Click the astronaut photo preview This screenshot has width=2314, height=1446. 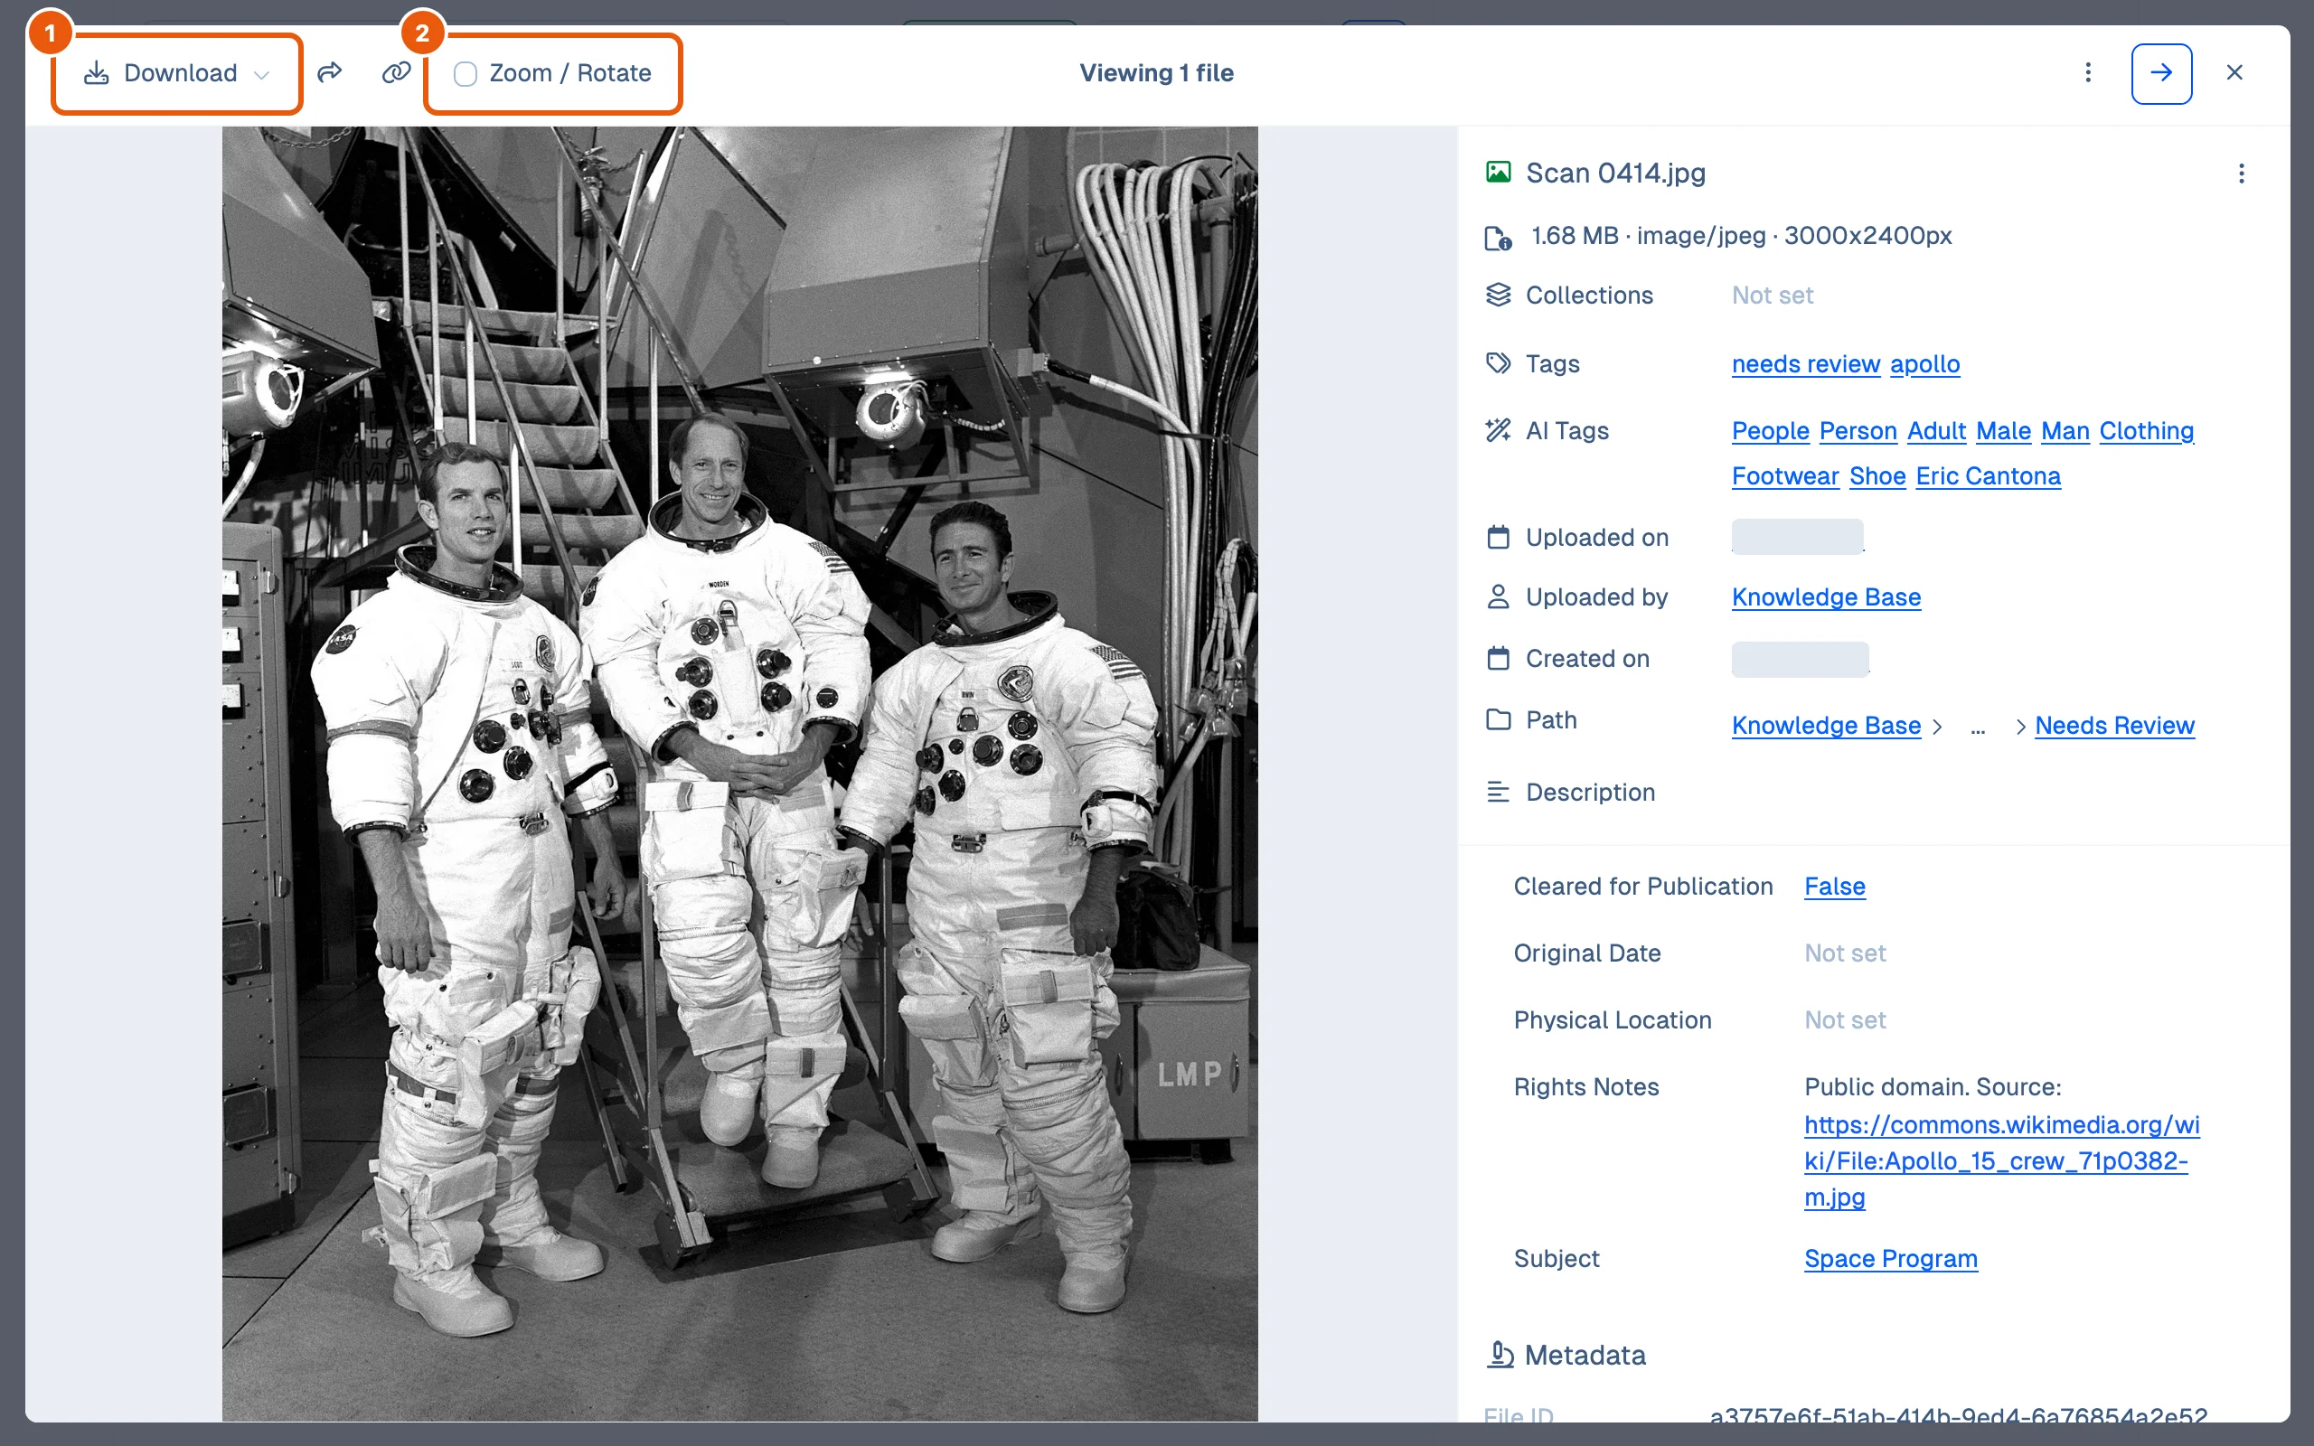pos(739,773)
